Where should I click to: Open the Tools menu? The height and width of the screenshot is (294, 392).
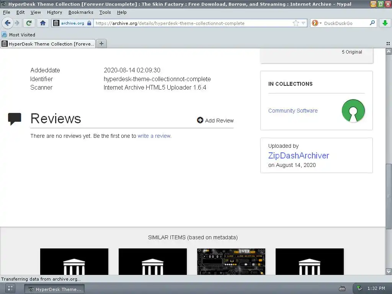coord(105,12)
